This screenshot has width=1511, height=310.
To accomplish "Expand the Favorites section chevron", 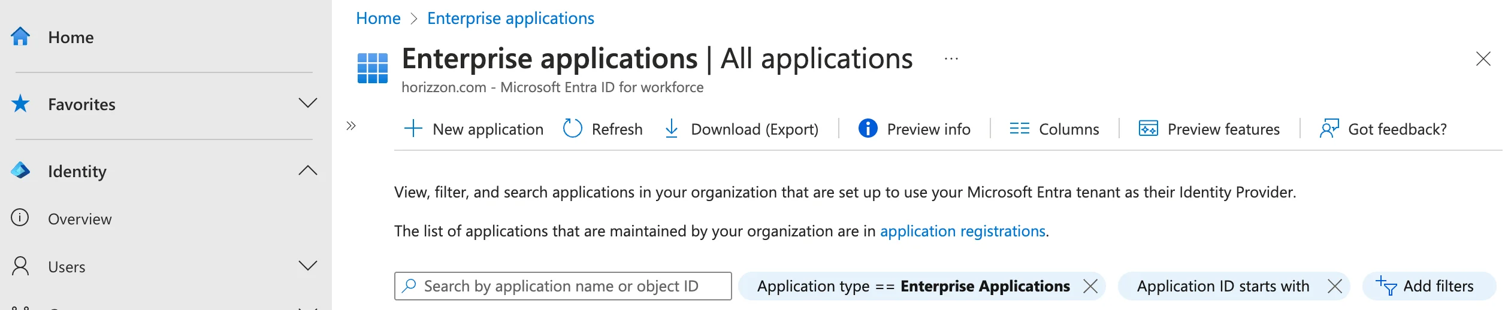I will (x=308, y=103).
